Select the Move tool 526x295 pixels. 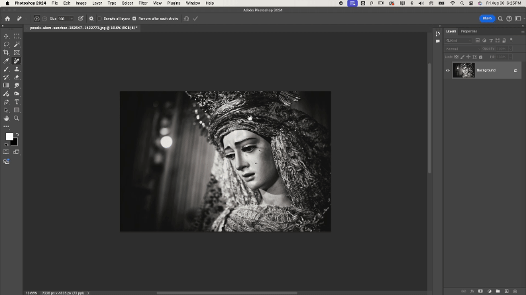tap(7, 36)
